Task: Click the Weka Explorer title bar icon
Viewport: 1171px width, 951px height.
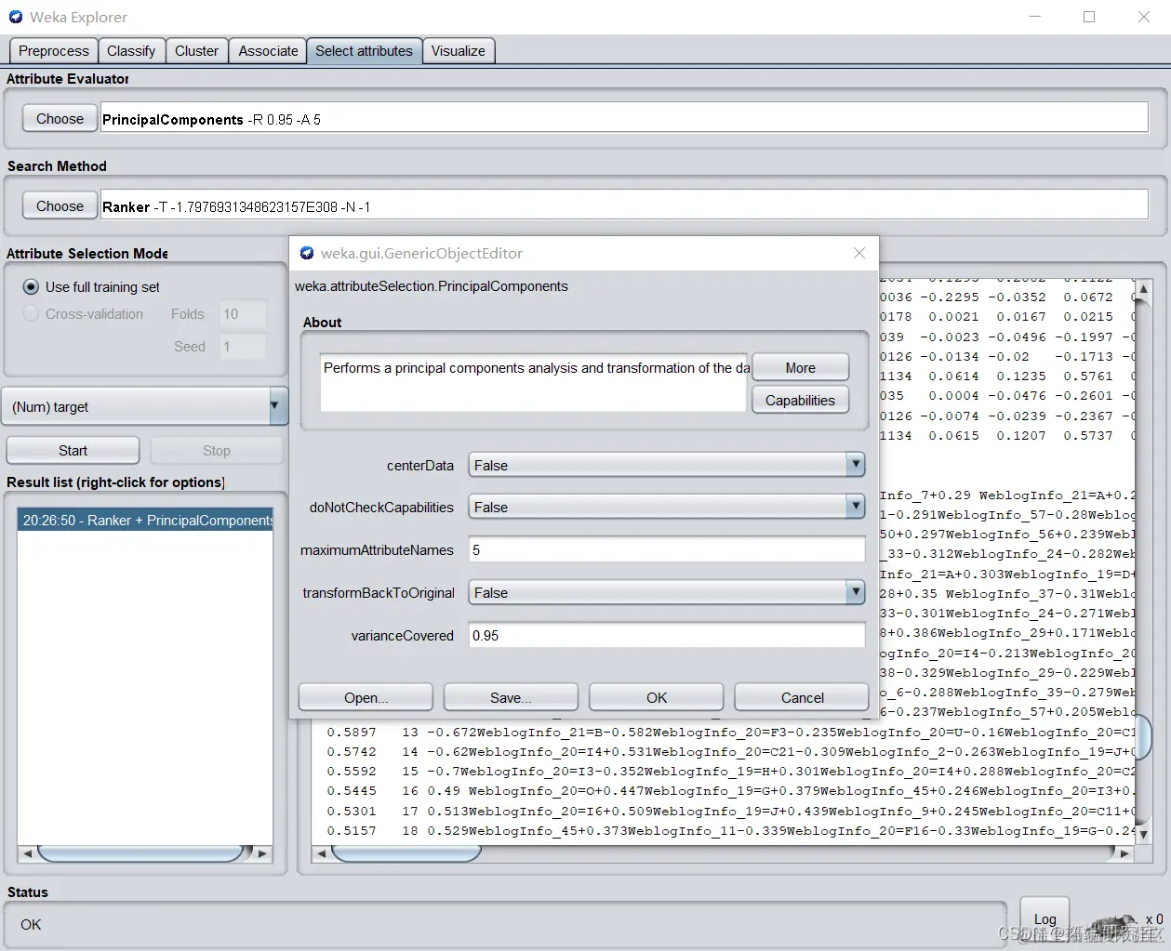Action: 16,17
